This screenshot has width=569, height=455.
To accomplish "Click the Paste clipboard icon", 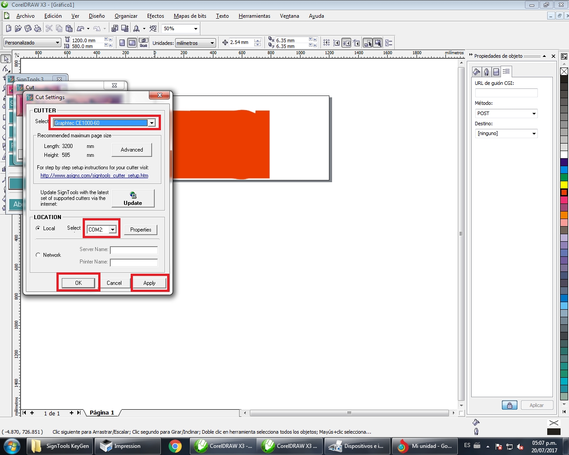I will pos(69,28).
